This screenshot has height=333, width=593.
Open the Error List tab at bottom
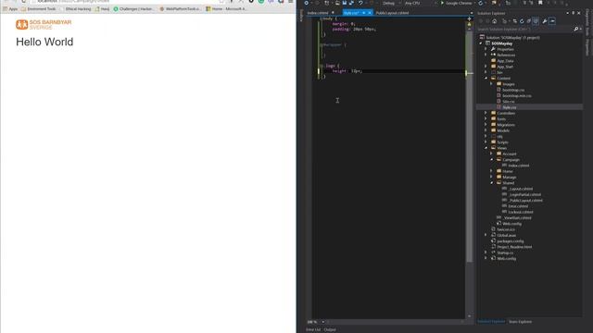coord(313,329)
